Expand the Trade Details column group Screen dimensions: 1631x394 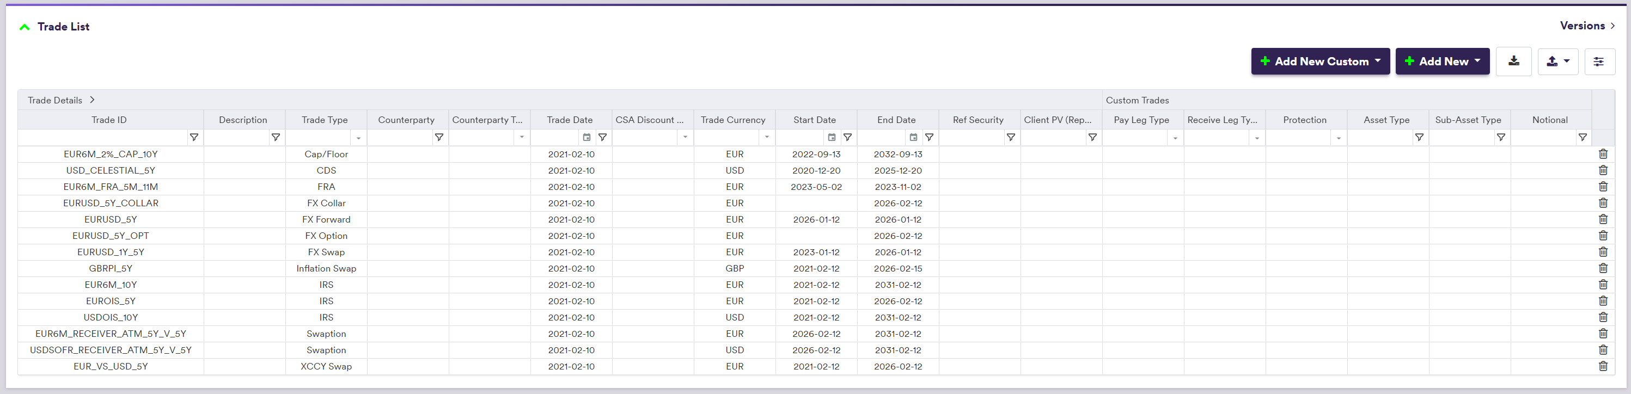pos(93,100)
